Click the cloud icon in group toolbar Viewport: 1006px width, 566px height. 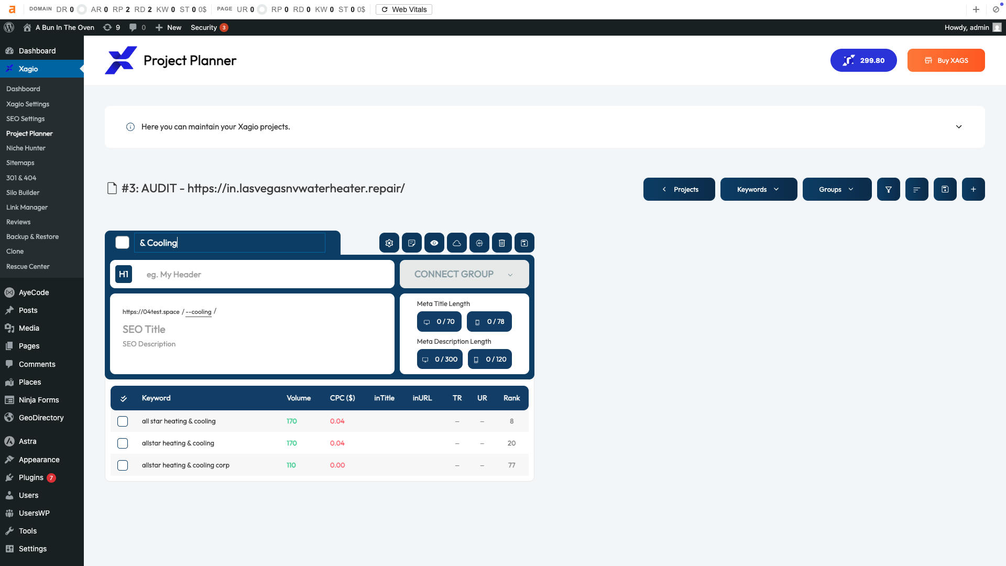(456, 243)
